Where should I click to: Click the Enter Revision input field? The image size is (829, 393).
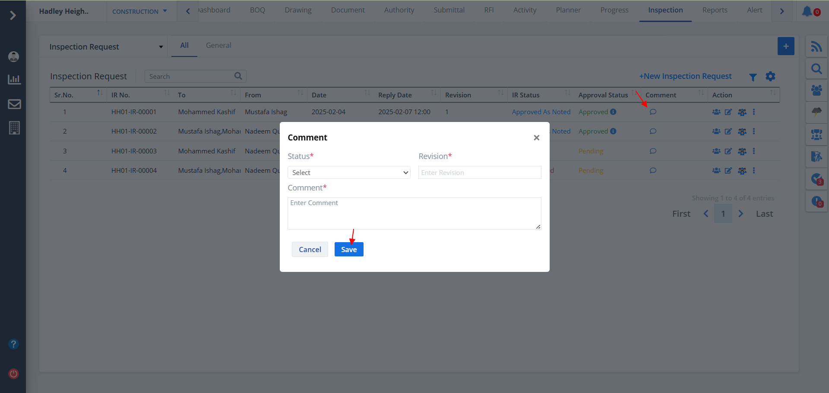479,172
